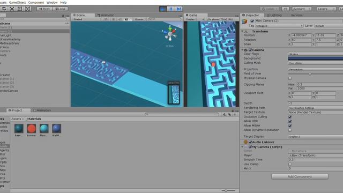Viewport: 343px width, 193px height.
Task: Open the Game view resolution dropdown
Action: tap(221, 19)
